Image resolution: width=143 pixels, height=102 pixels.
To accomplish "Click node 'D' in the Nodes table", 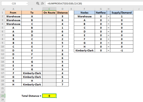I will (85, 32).
